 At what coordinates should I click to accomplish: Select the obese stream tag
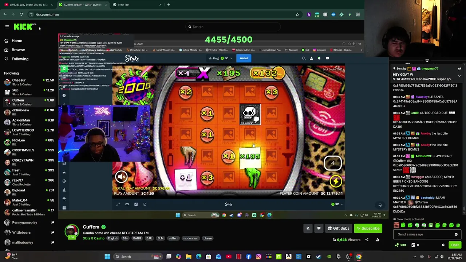pos(208,238)
